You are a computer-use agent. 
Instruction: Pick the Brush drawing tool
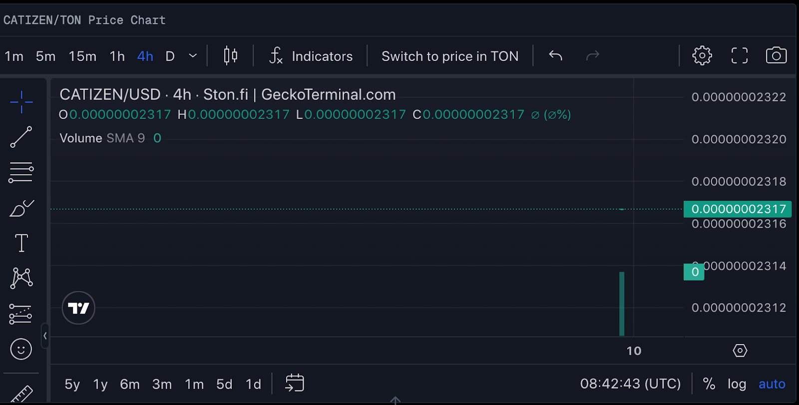21,209
